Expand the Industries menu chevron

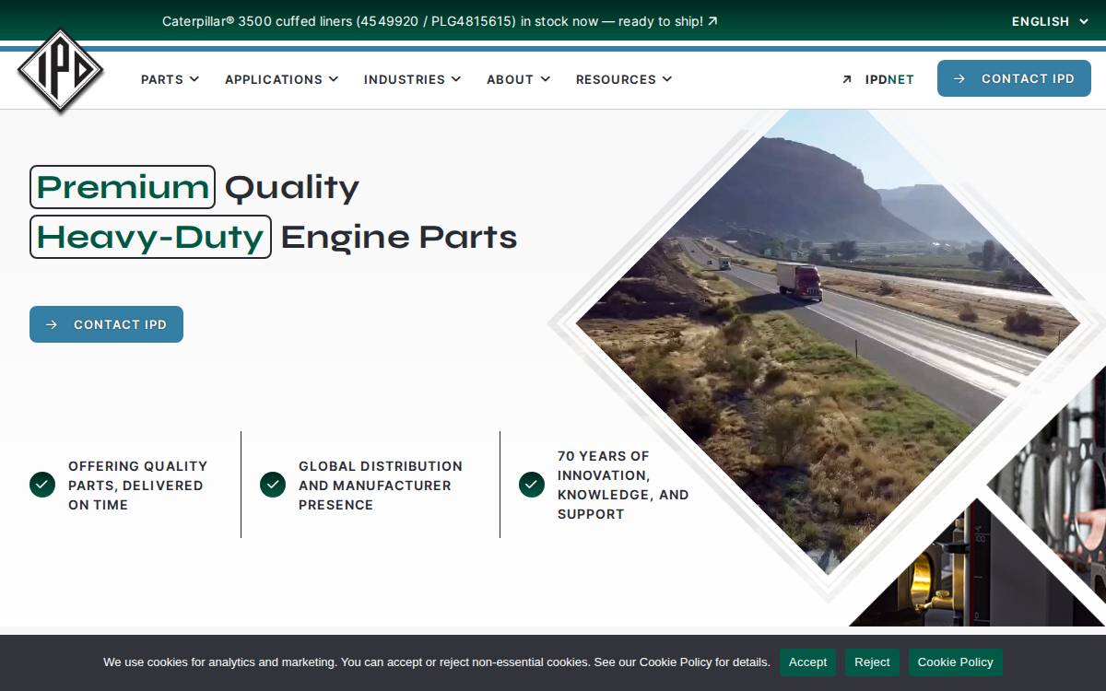(x=456, y=79)
